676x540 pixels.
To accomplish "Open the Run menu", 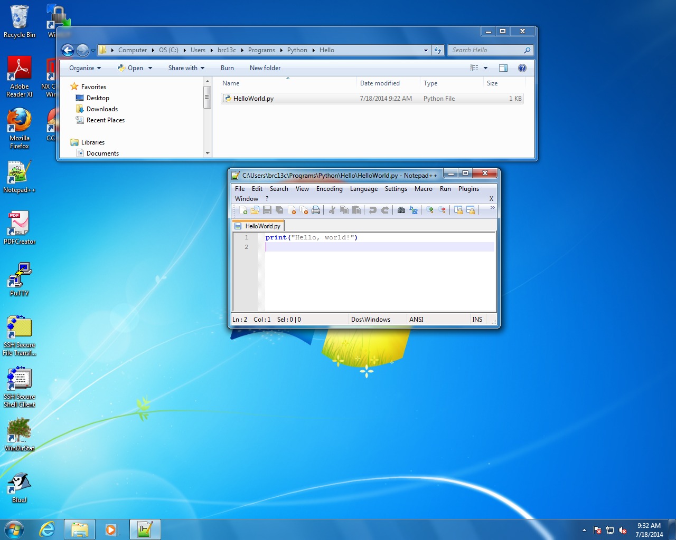I will coord(446,189).
